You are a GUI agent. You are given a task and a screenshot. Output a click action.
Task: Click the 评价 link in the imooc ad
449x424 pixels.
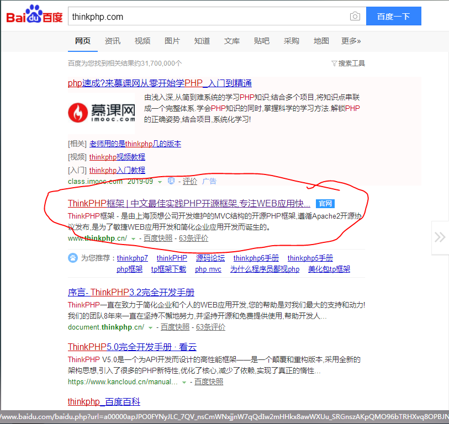tap(190, 182)
